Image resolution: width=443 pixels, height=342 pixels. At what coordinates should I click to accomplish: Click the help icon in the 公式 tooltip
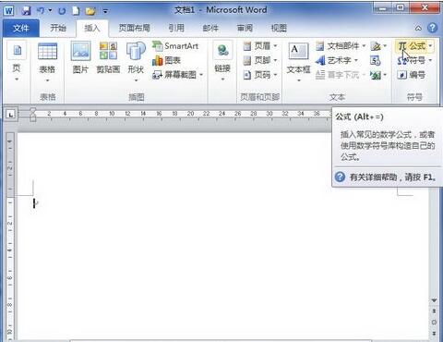point(340,177)
